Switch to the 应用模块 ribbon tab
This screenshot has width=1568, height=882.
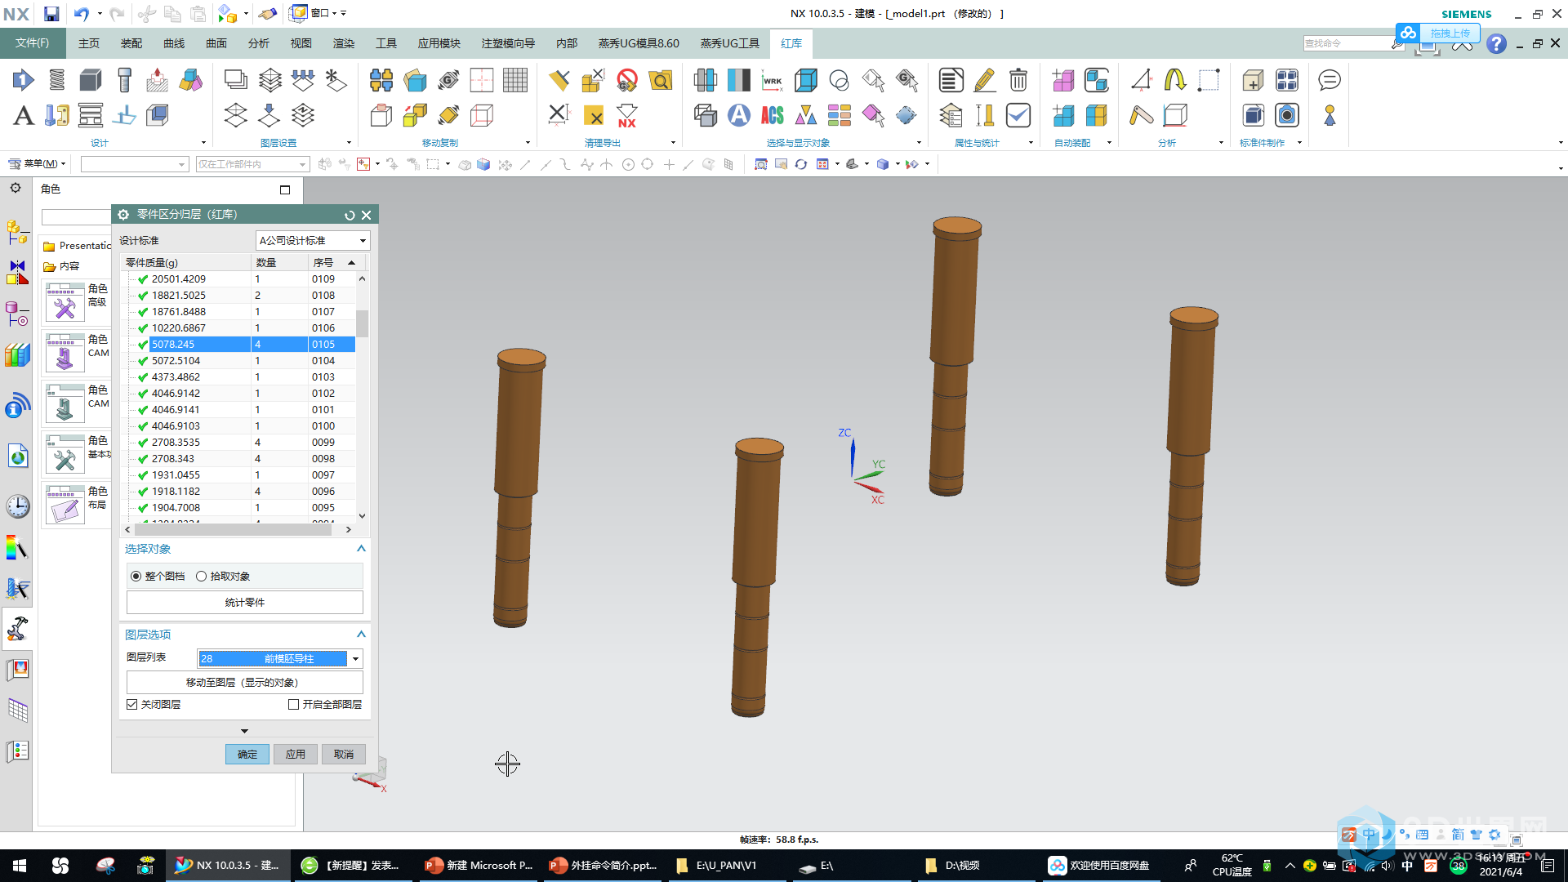[x=439, y=43]
